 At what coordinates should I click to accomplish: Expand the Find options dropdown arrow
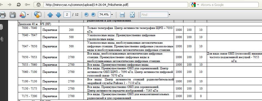point(169,15)
